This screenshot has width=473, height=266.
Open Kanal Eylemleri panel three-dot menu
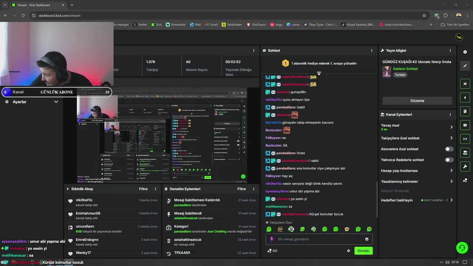pyautogui.click(x=450, y=115)
